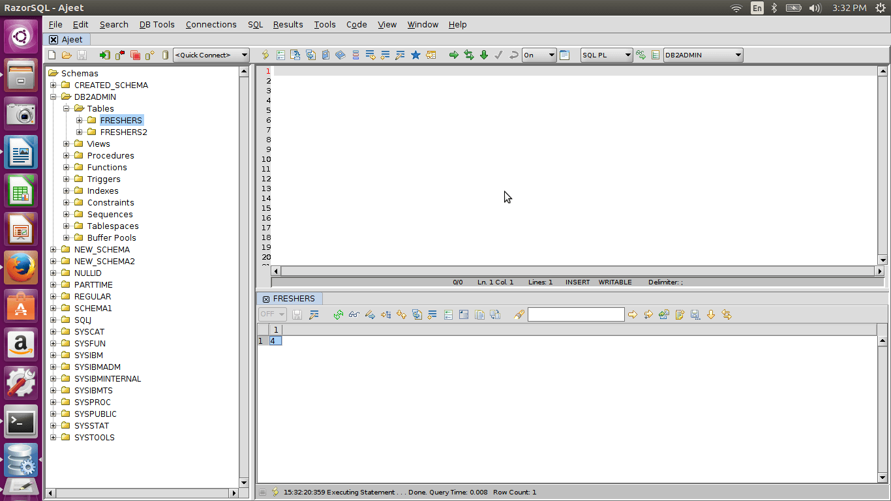Viewport: 891px width, 501px height.
Task: Click the red Disconnect All icon
Action: pos(135,55)
